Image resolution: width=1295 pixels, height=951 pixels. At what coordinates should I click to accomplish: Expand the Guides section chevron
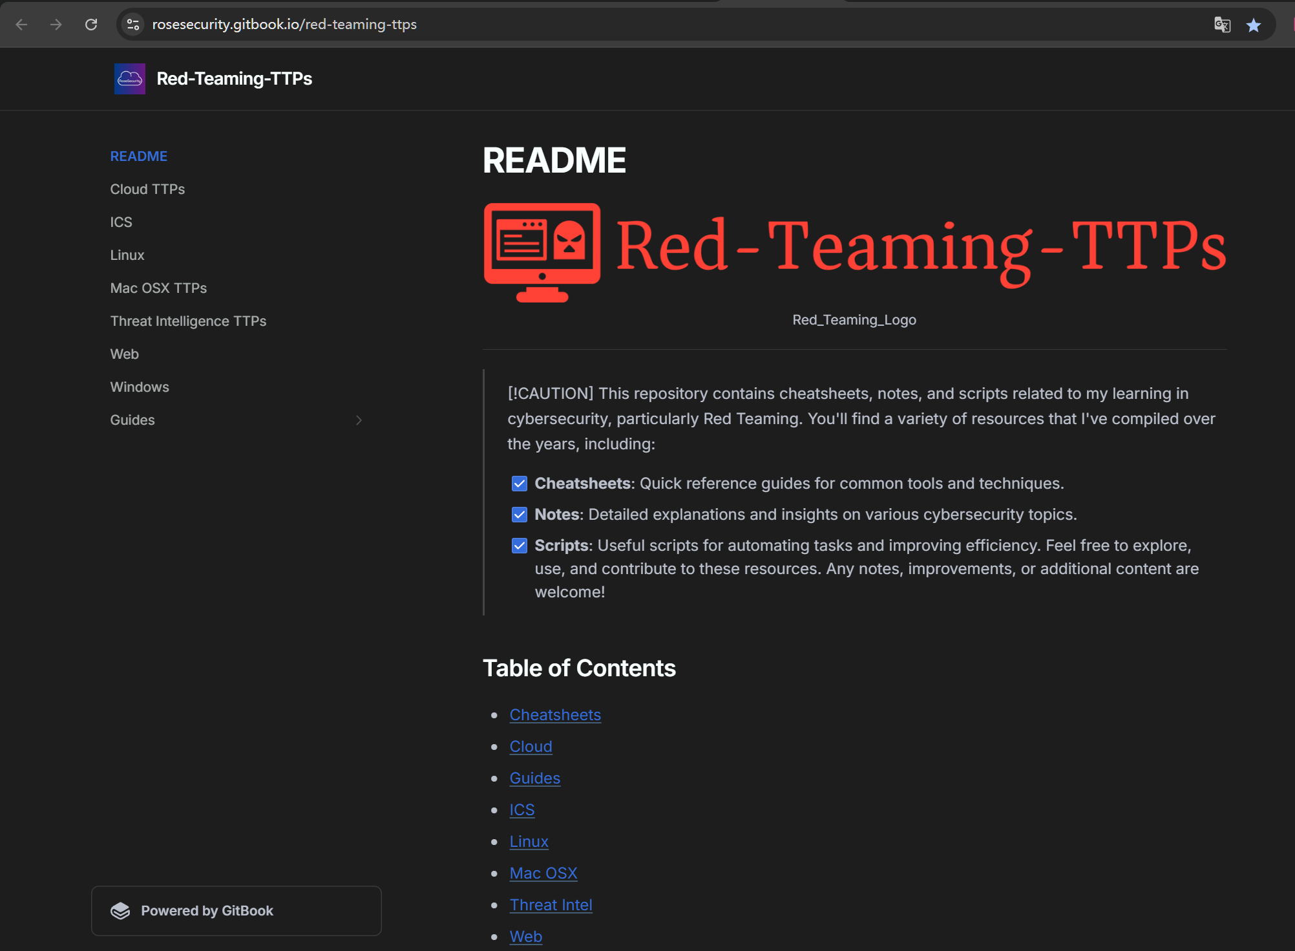[x=359, y=420]
